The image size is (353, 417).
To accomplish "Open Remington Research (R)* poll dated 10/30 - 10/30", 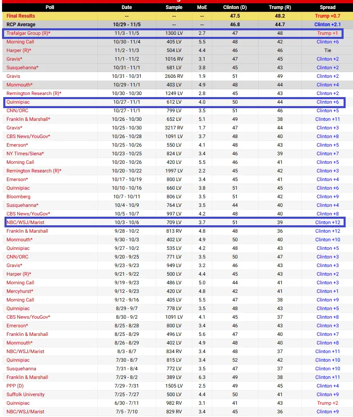I will pyautogui.click(x=34, y=93).
